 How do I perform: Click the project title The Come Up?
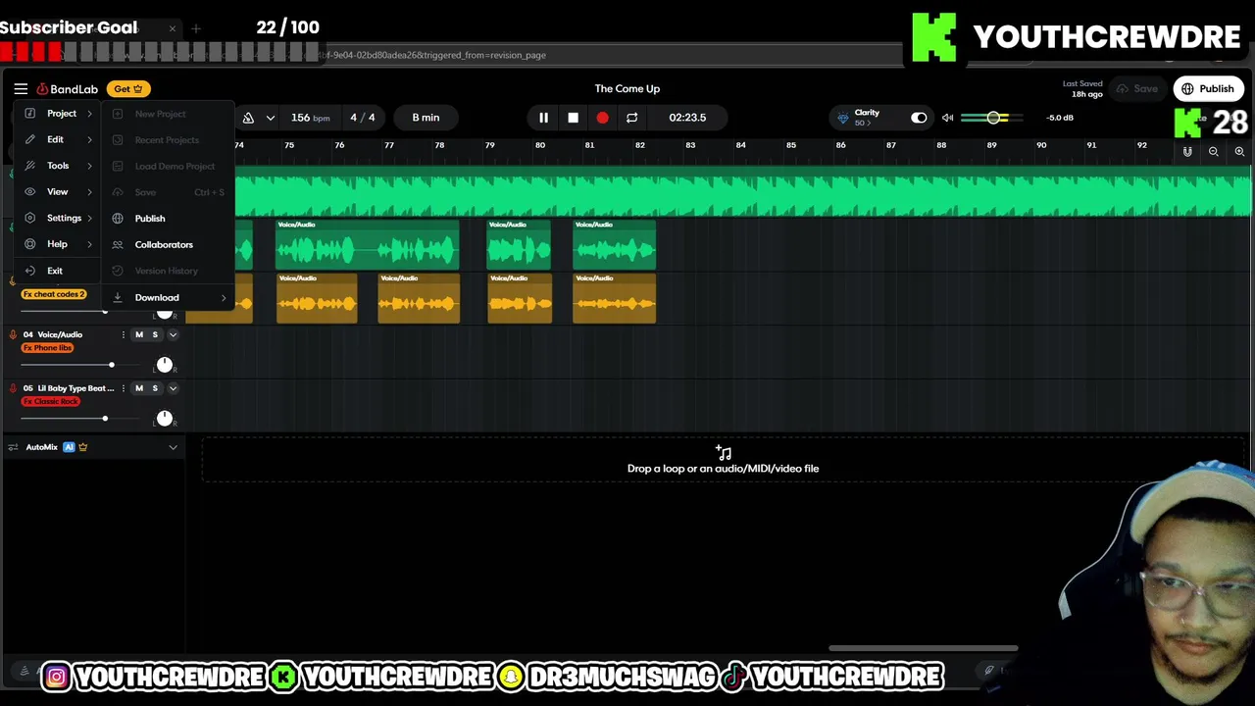(x=627, y=89)
